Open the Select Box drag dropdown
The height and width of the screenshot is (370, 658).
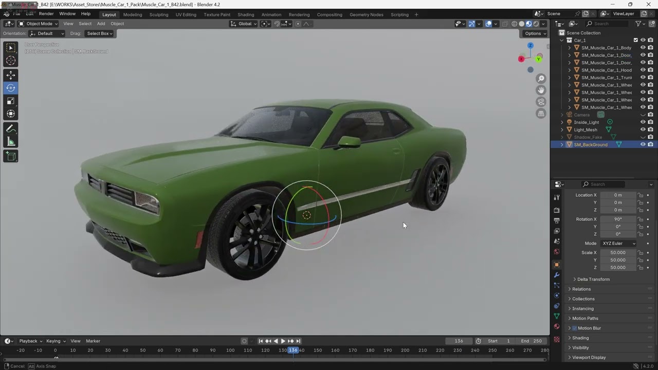[x=100, y=33]
